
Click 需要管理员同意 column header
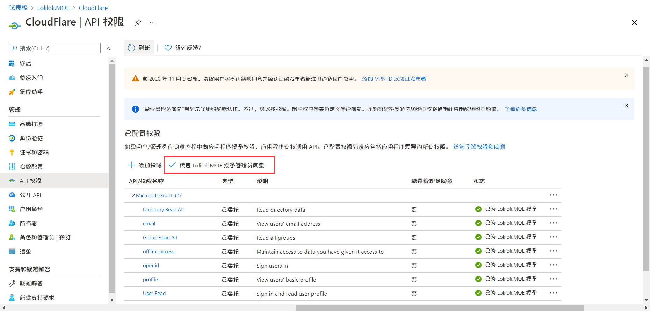coord(432,181)
